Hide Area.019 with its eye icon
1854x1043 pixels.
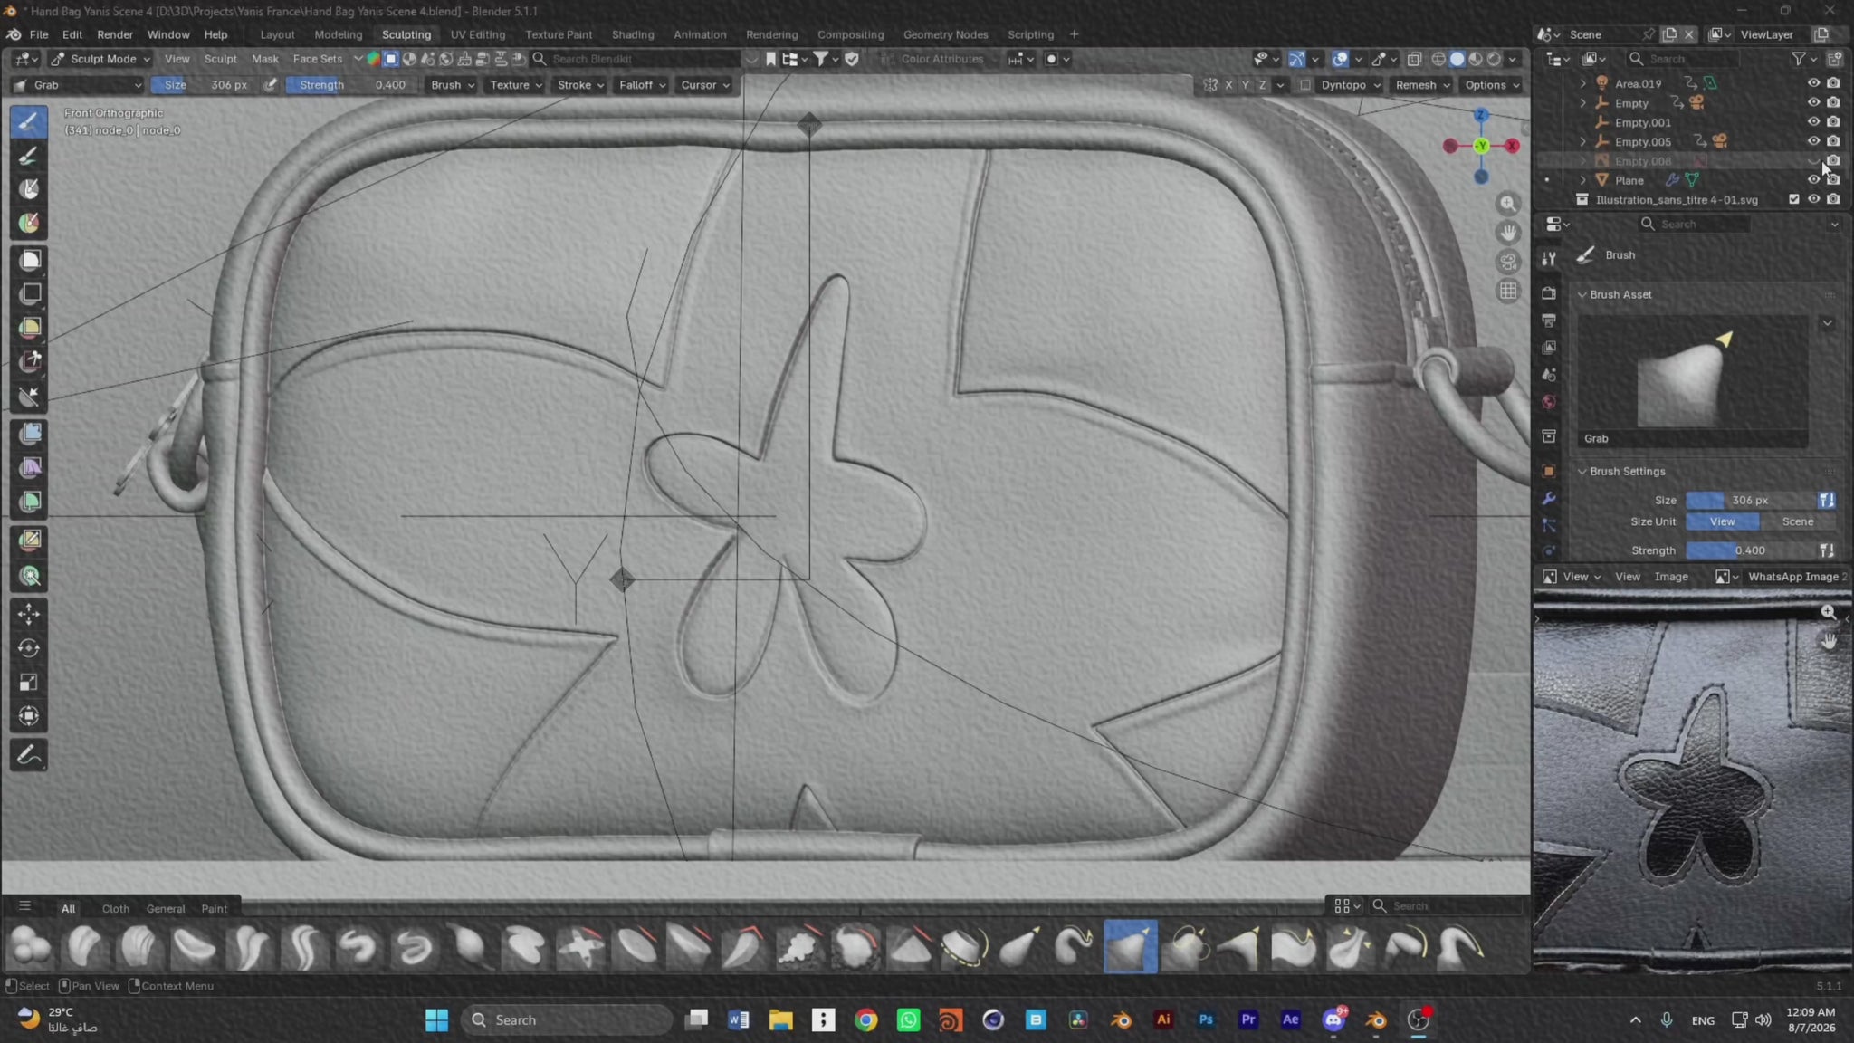coord(1813,83)
